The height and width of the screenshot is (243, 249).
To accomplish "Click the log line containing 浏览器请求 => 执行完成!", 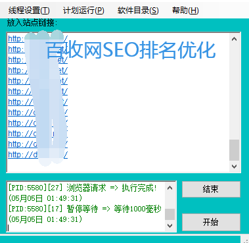I will tap(83, 188).
